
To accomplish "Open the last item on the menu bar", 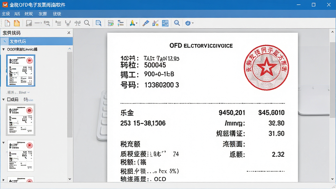I will coord(57,14).
